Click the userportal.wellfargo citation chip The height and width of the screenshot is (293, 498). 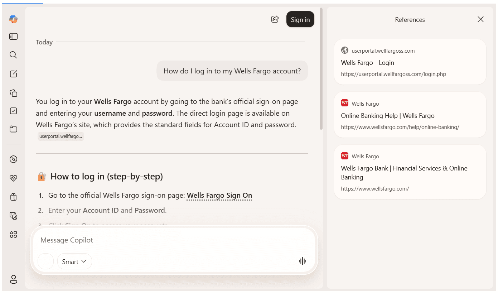[x=61, y=136]
